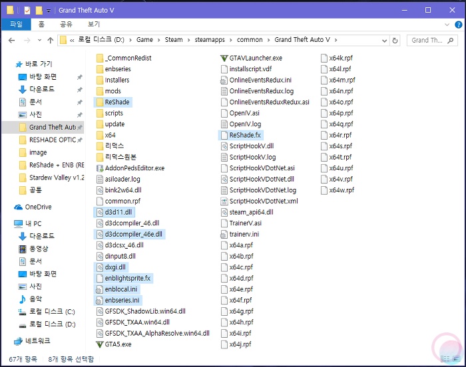Click the AddonPedsEditor.exe file icon
This screenshot has height=367, width=466.
(100, 168)
